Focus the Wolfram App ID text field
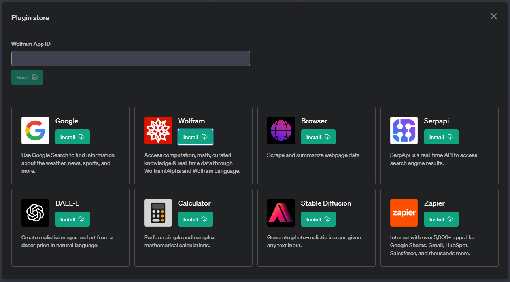The height and width of the screenshot is (282, 510). [x=131, y=59]
